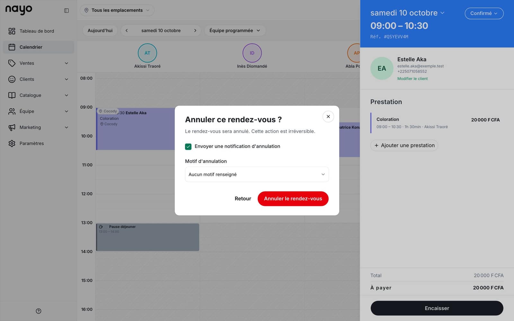Click the Retour button
Image resolution: width=514 pixels, height=321 pixels.
click(x=243, y=199)
